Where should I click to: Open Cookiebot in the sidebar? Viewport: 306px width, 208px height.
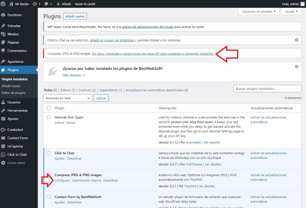pyautogui.click(x=15, y=130)
